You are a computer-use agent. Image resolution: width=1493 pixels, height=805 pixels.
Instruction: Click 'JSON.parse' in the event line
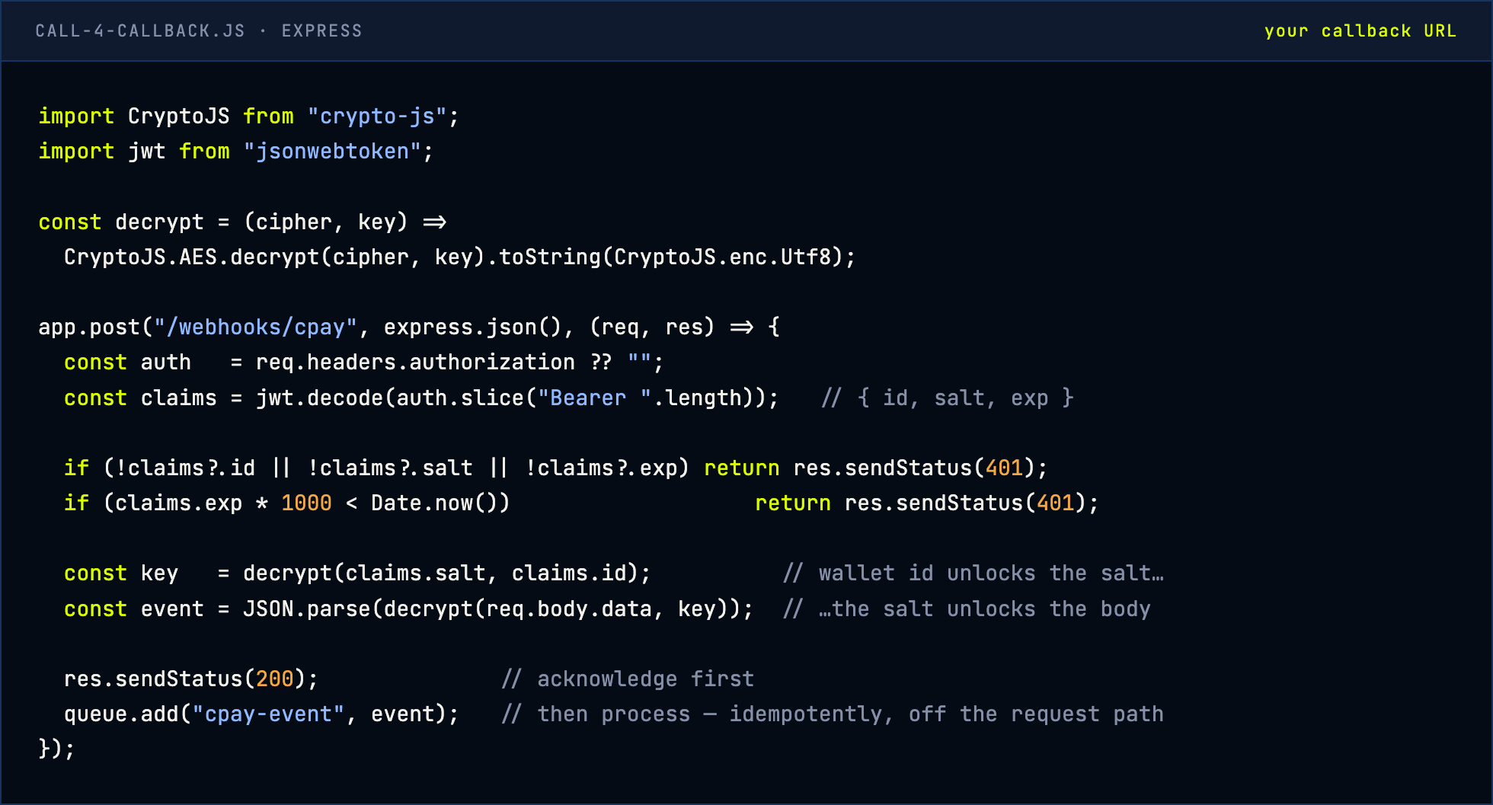[x=306, y=609]
